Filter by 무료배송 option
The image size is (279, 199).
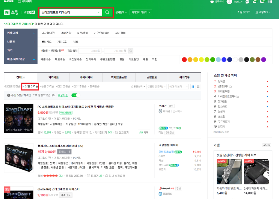click(60, 59)
